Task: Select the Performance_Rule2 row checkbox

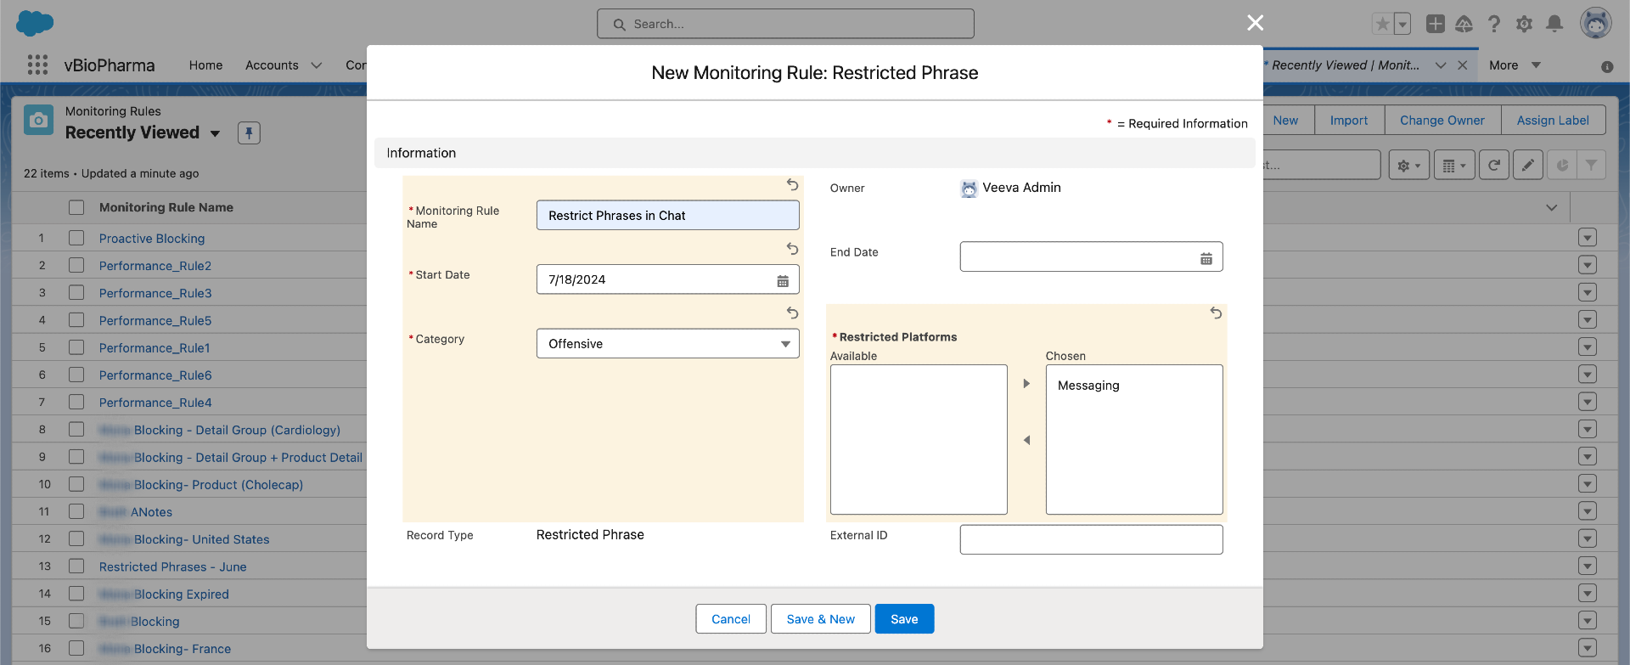Action: click(76, 266)
